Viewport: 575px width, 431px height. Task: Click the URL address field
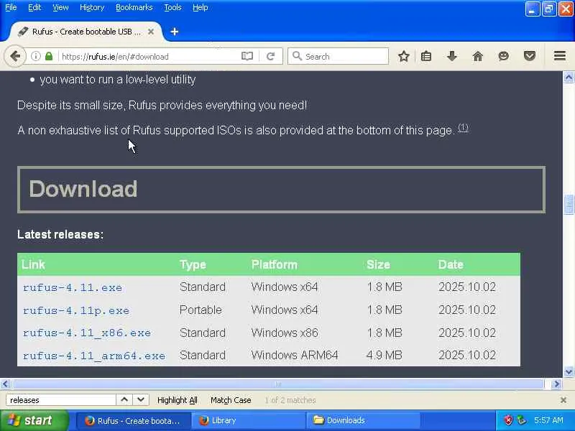pos(149,57)
